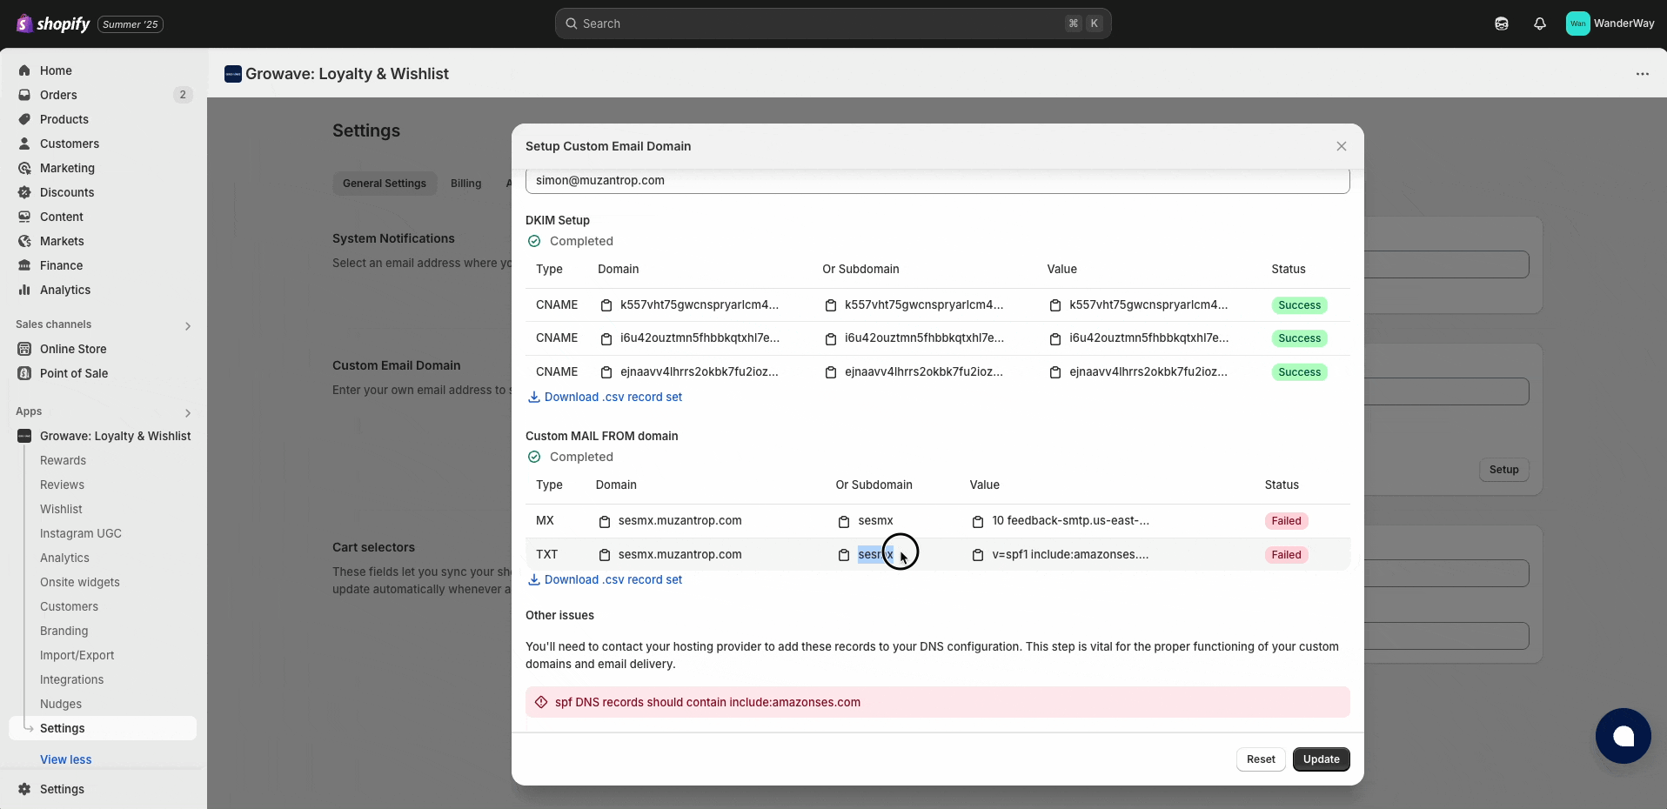Open Growave Onsite widgets page
1667x809 pixels.
click(x=80, y=582)
